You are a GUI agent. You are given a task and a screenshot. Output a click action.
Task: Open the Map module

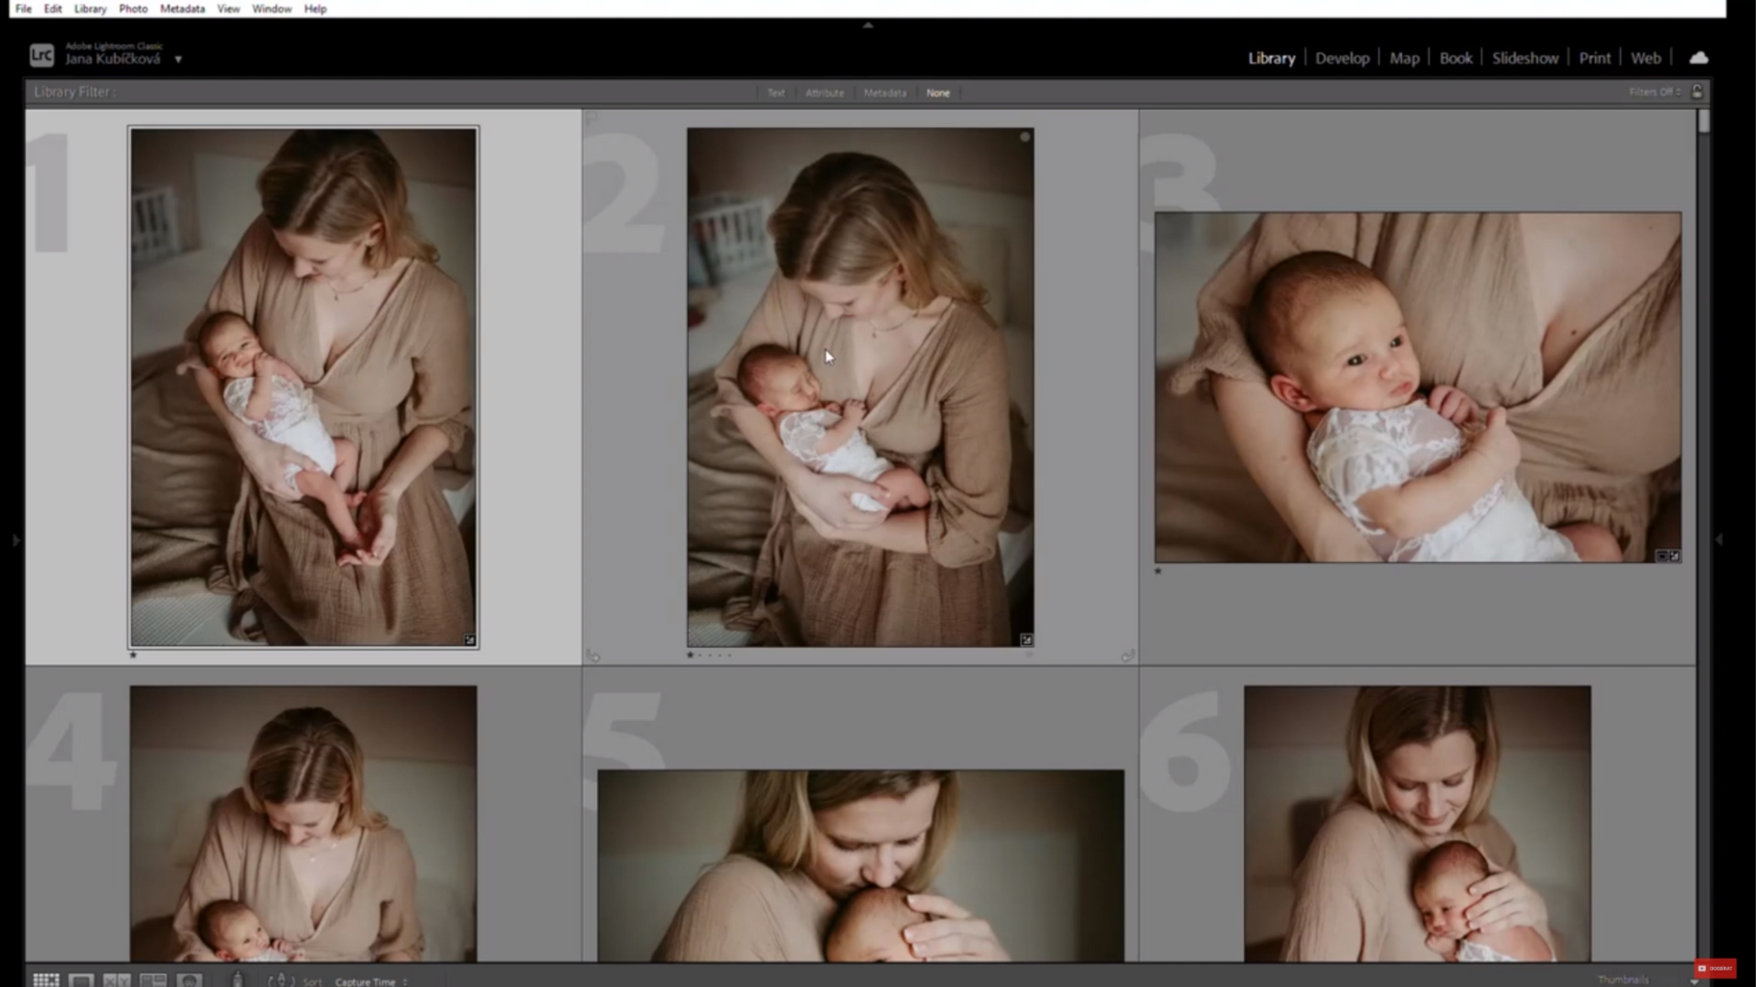click(x=1405, y=58)
